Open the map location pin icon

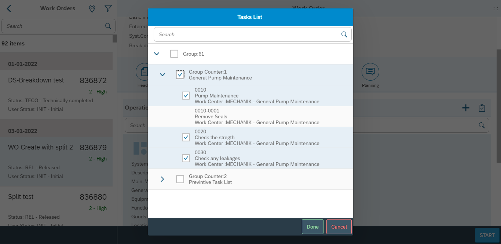point(92,8)
